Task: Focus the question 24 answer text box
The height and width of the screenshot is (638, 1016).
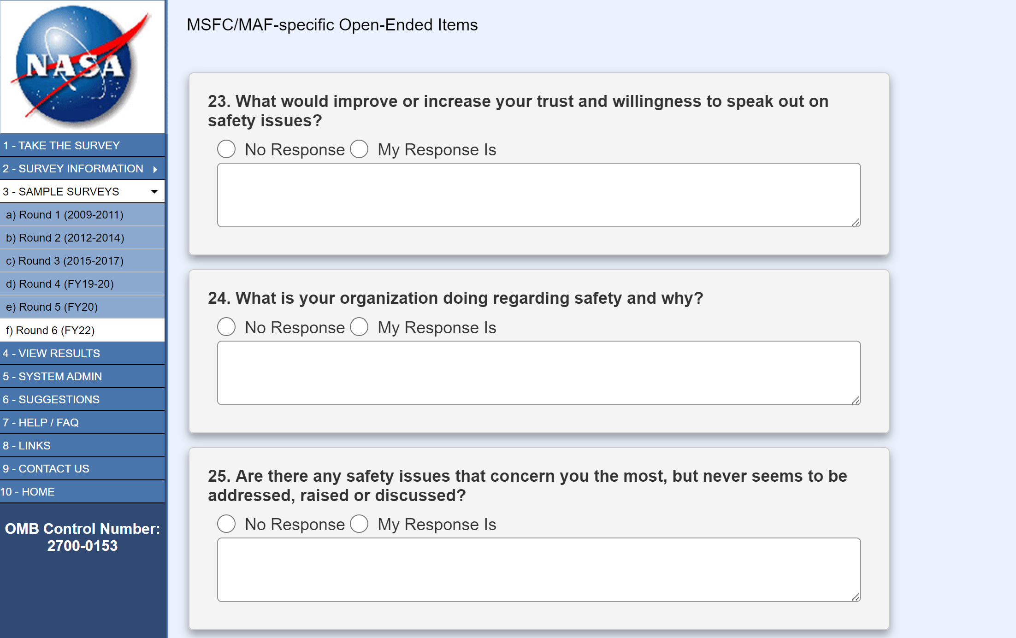Action: [x=538, y=373]
